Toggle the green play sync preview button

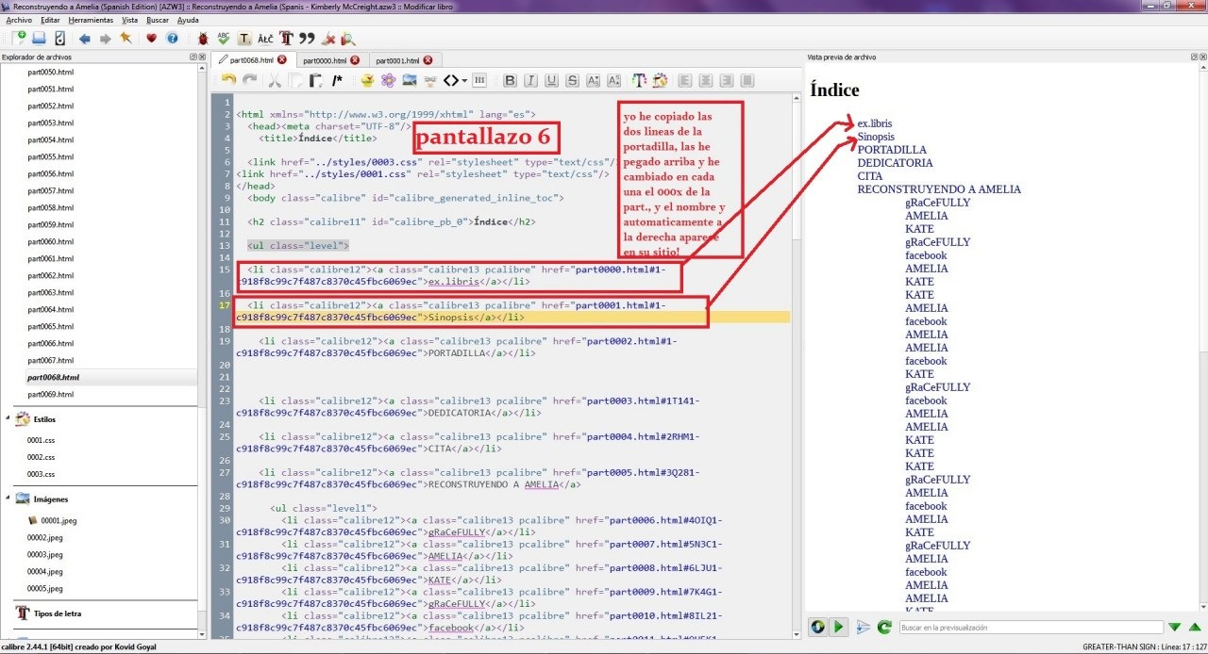[x=837, y=627]
